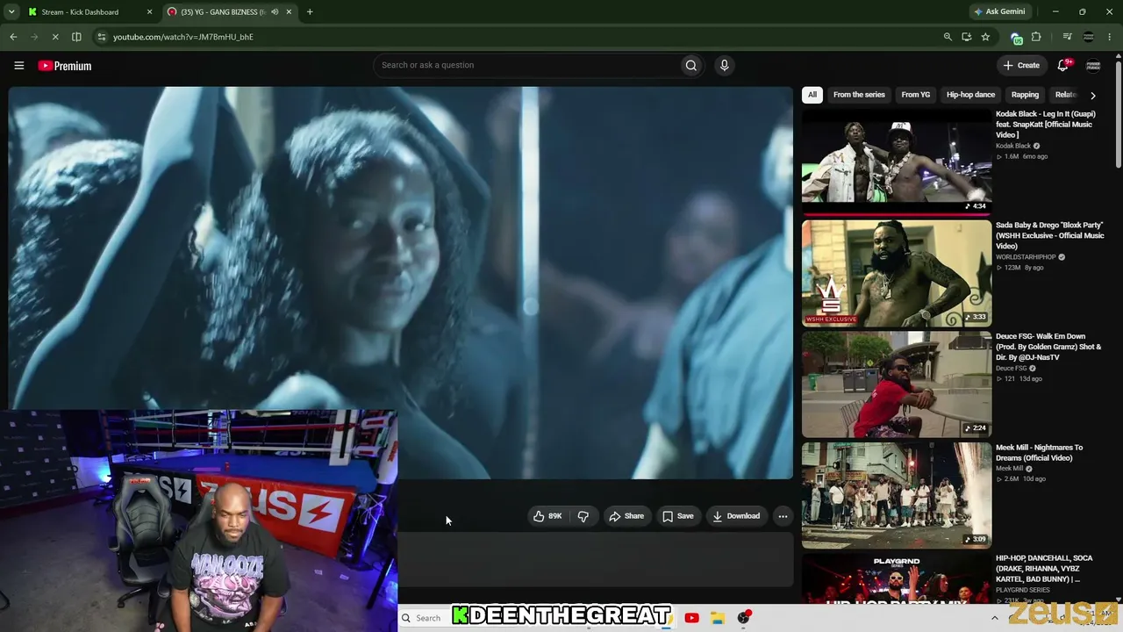The width and height of the screenshot is (1123, 632).
Task: Open Chrome split view button beside the address bar
Action: click(76, 37)
